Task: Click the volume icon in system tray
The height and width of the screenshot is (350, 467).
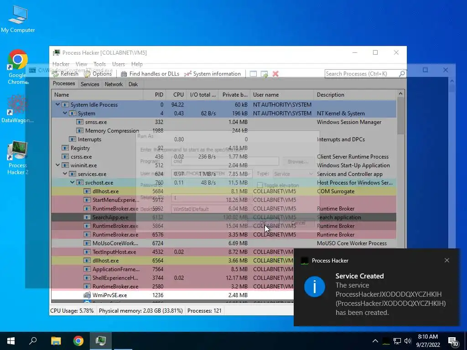Action: (x=408, y=341)
